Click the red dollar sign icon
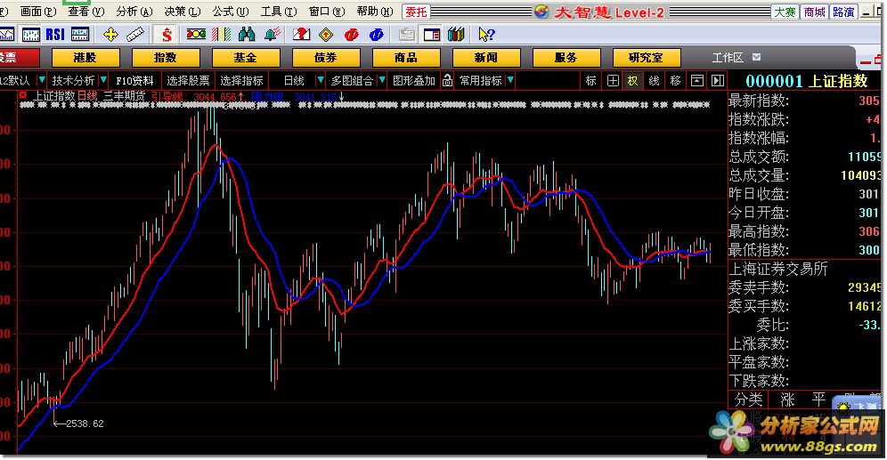 click(167, 35)
